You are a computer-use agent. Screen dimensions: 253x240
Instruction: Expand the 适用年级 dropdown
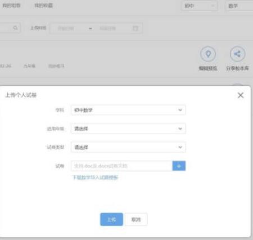click(128, 128)
